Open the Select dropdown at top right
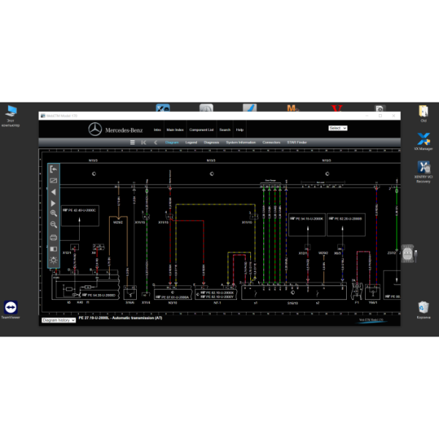 click(337, 128)
